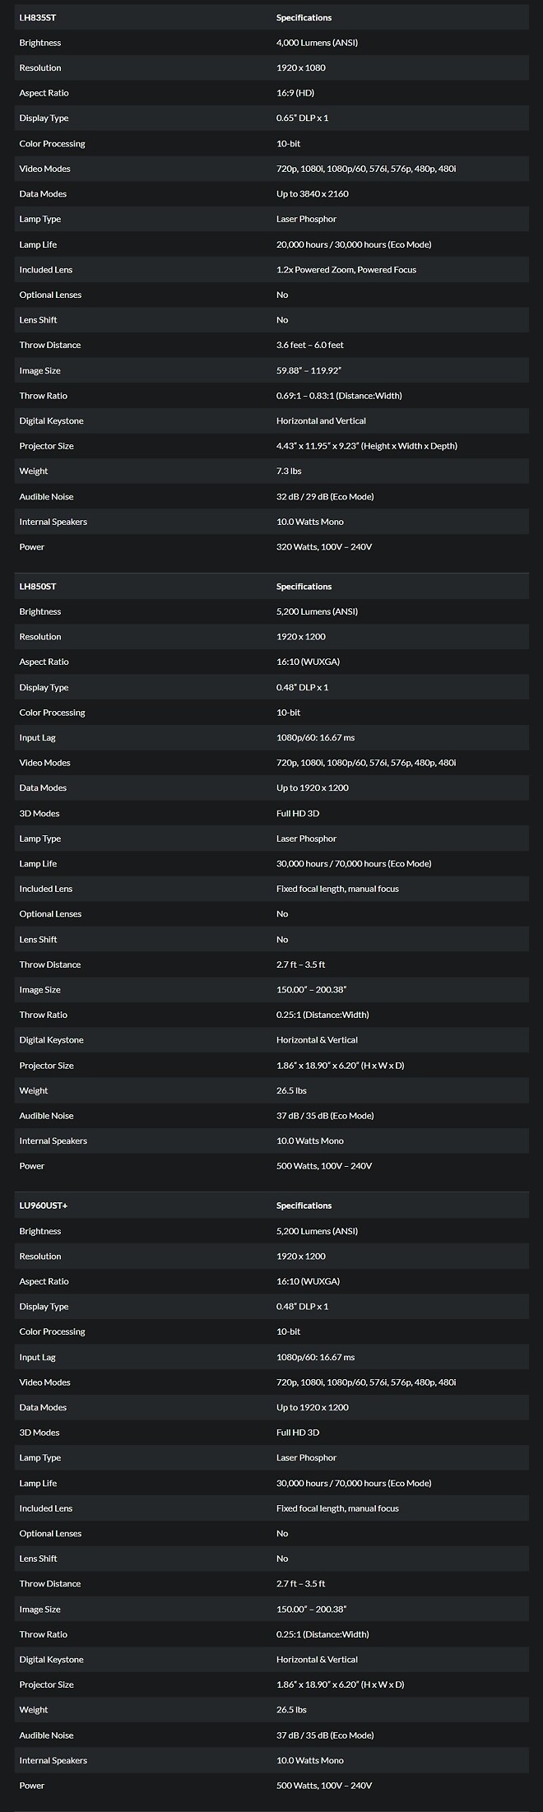Click the LH850ST table header
This screenshot has width=543, height=1812.
coord(38,587)
